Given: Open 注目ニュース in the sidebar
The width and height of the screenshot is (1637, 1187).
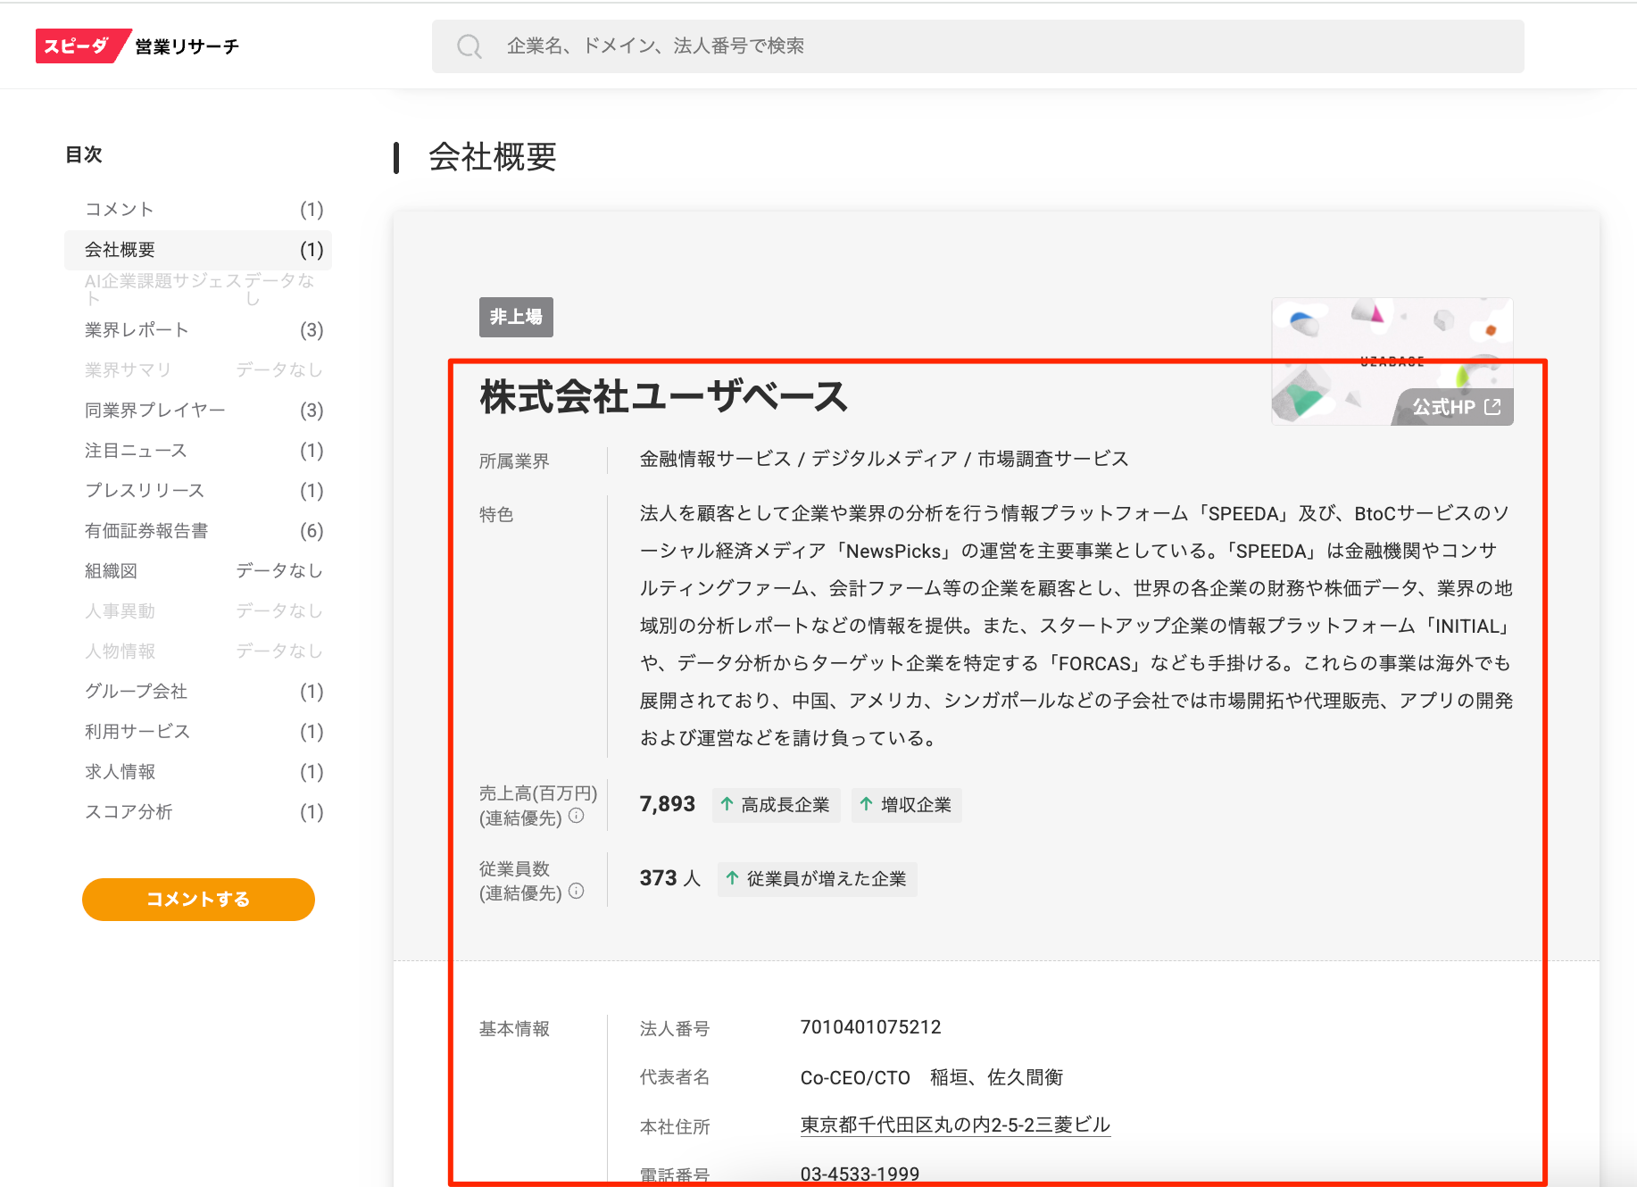Looking at the screenshot, I should 136,450.
